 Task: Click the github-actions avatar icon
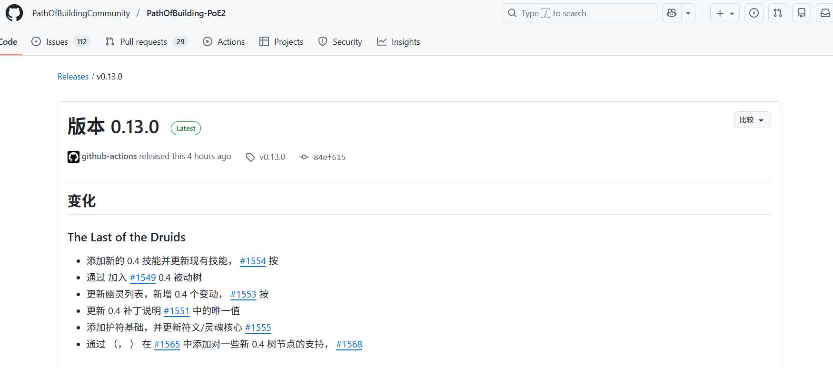click(x=73, y=157)
